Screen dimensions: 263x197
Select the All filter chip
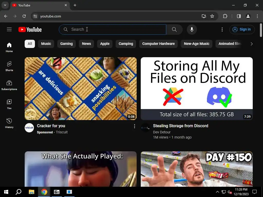(x=30, y=44)
